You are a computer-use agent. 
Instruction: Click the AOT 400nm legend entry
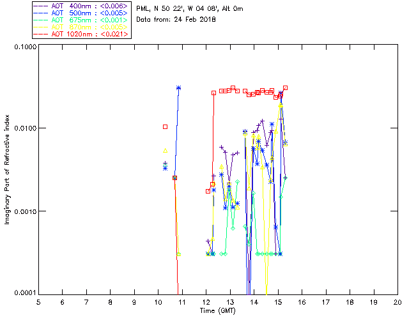pyautogui.click(x=81, y=6)
